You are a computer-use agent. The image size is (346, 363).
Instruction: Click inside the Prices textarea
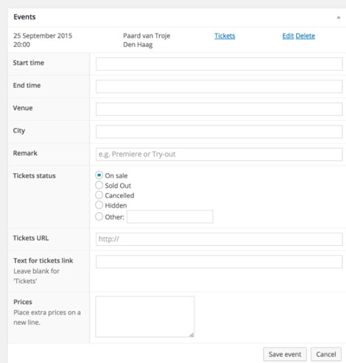click(x=145, y=317)
